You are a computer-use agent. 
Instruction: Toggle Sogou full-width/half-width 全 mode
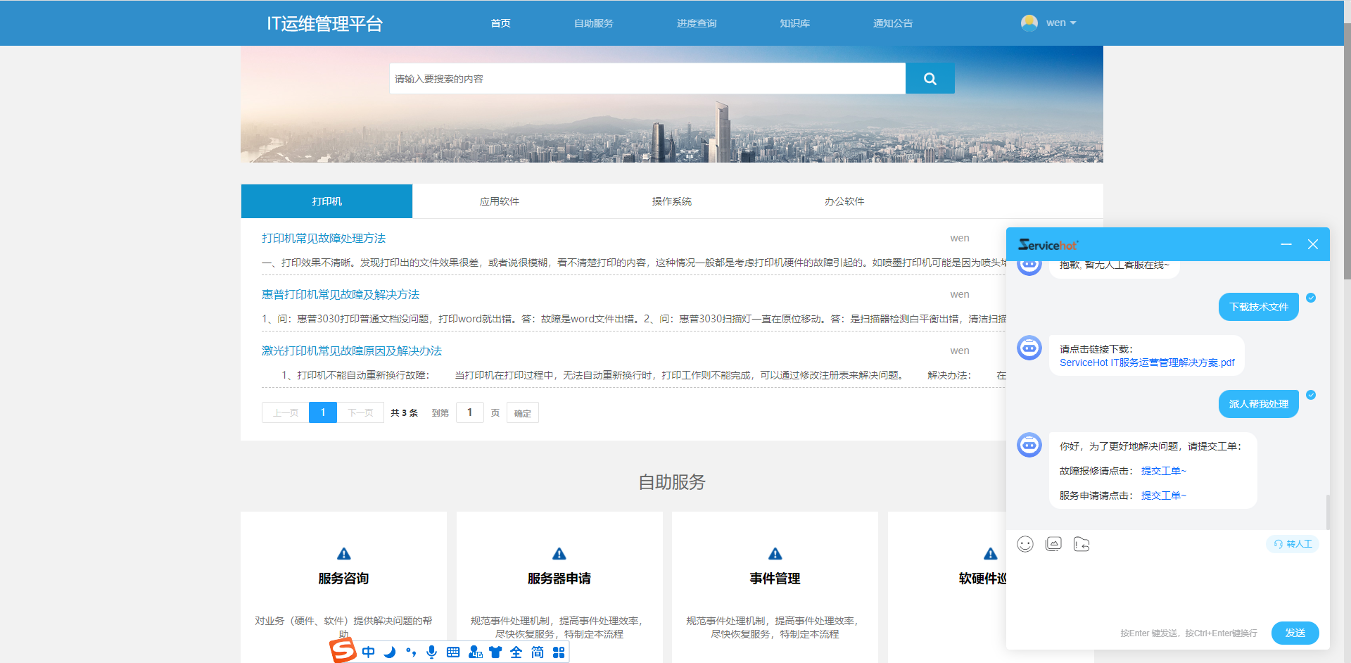point(516,652)
